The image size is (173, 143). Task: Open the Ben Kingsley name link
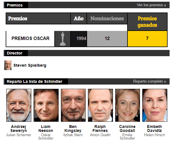(x=73, y=129)
